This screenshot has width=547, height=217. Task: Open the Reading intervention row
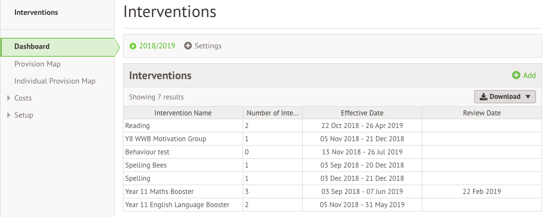click(333, 126)
